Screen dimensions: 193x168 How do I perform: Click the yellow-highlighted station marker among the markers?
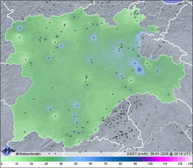[121, 46]
